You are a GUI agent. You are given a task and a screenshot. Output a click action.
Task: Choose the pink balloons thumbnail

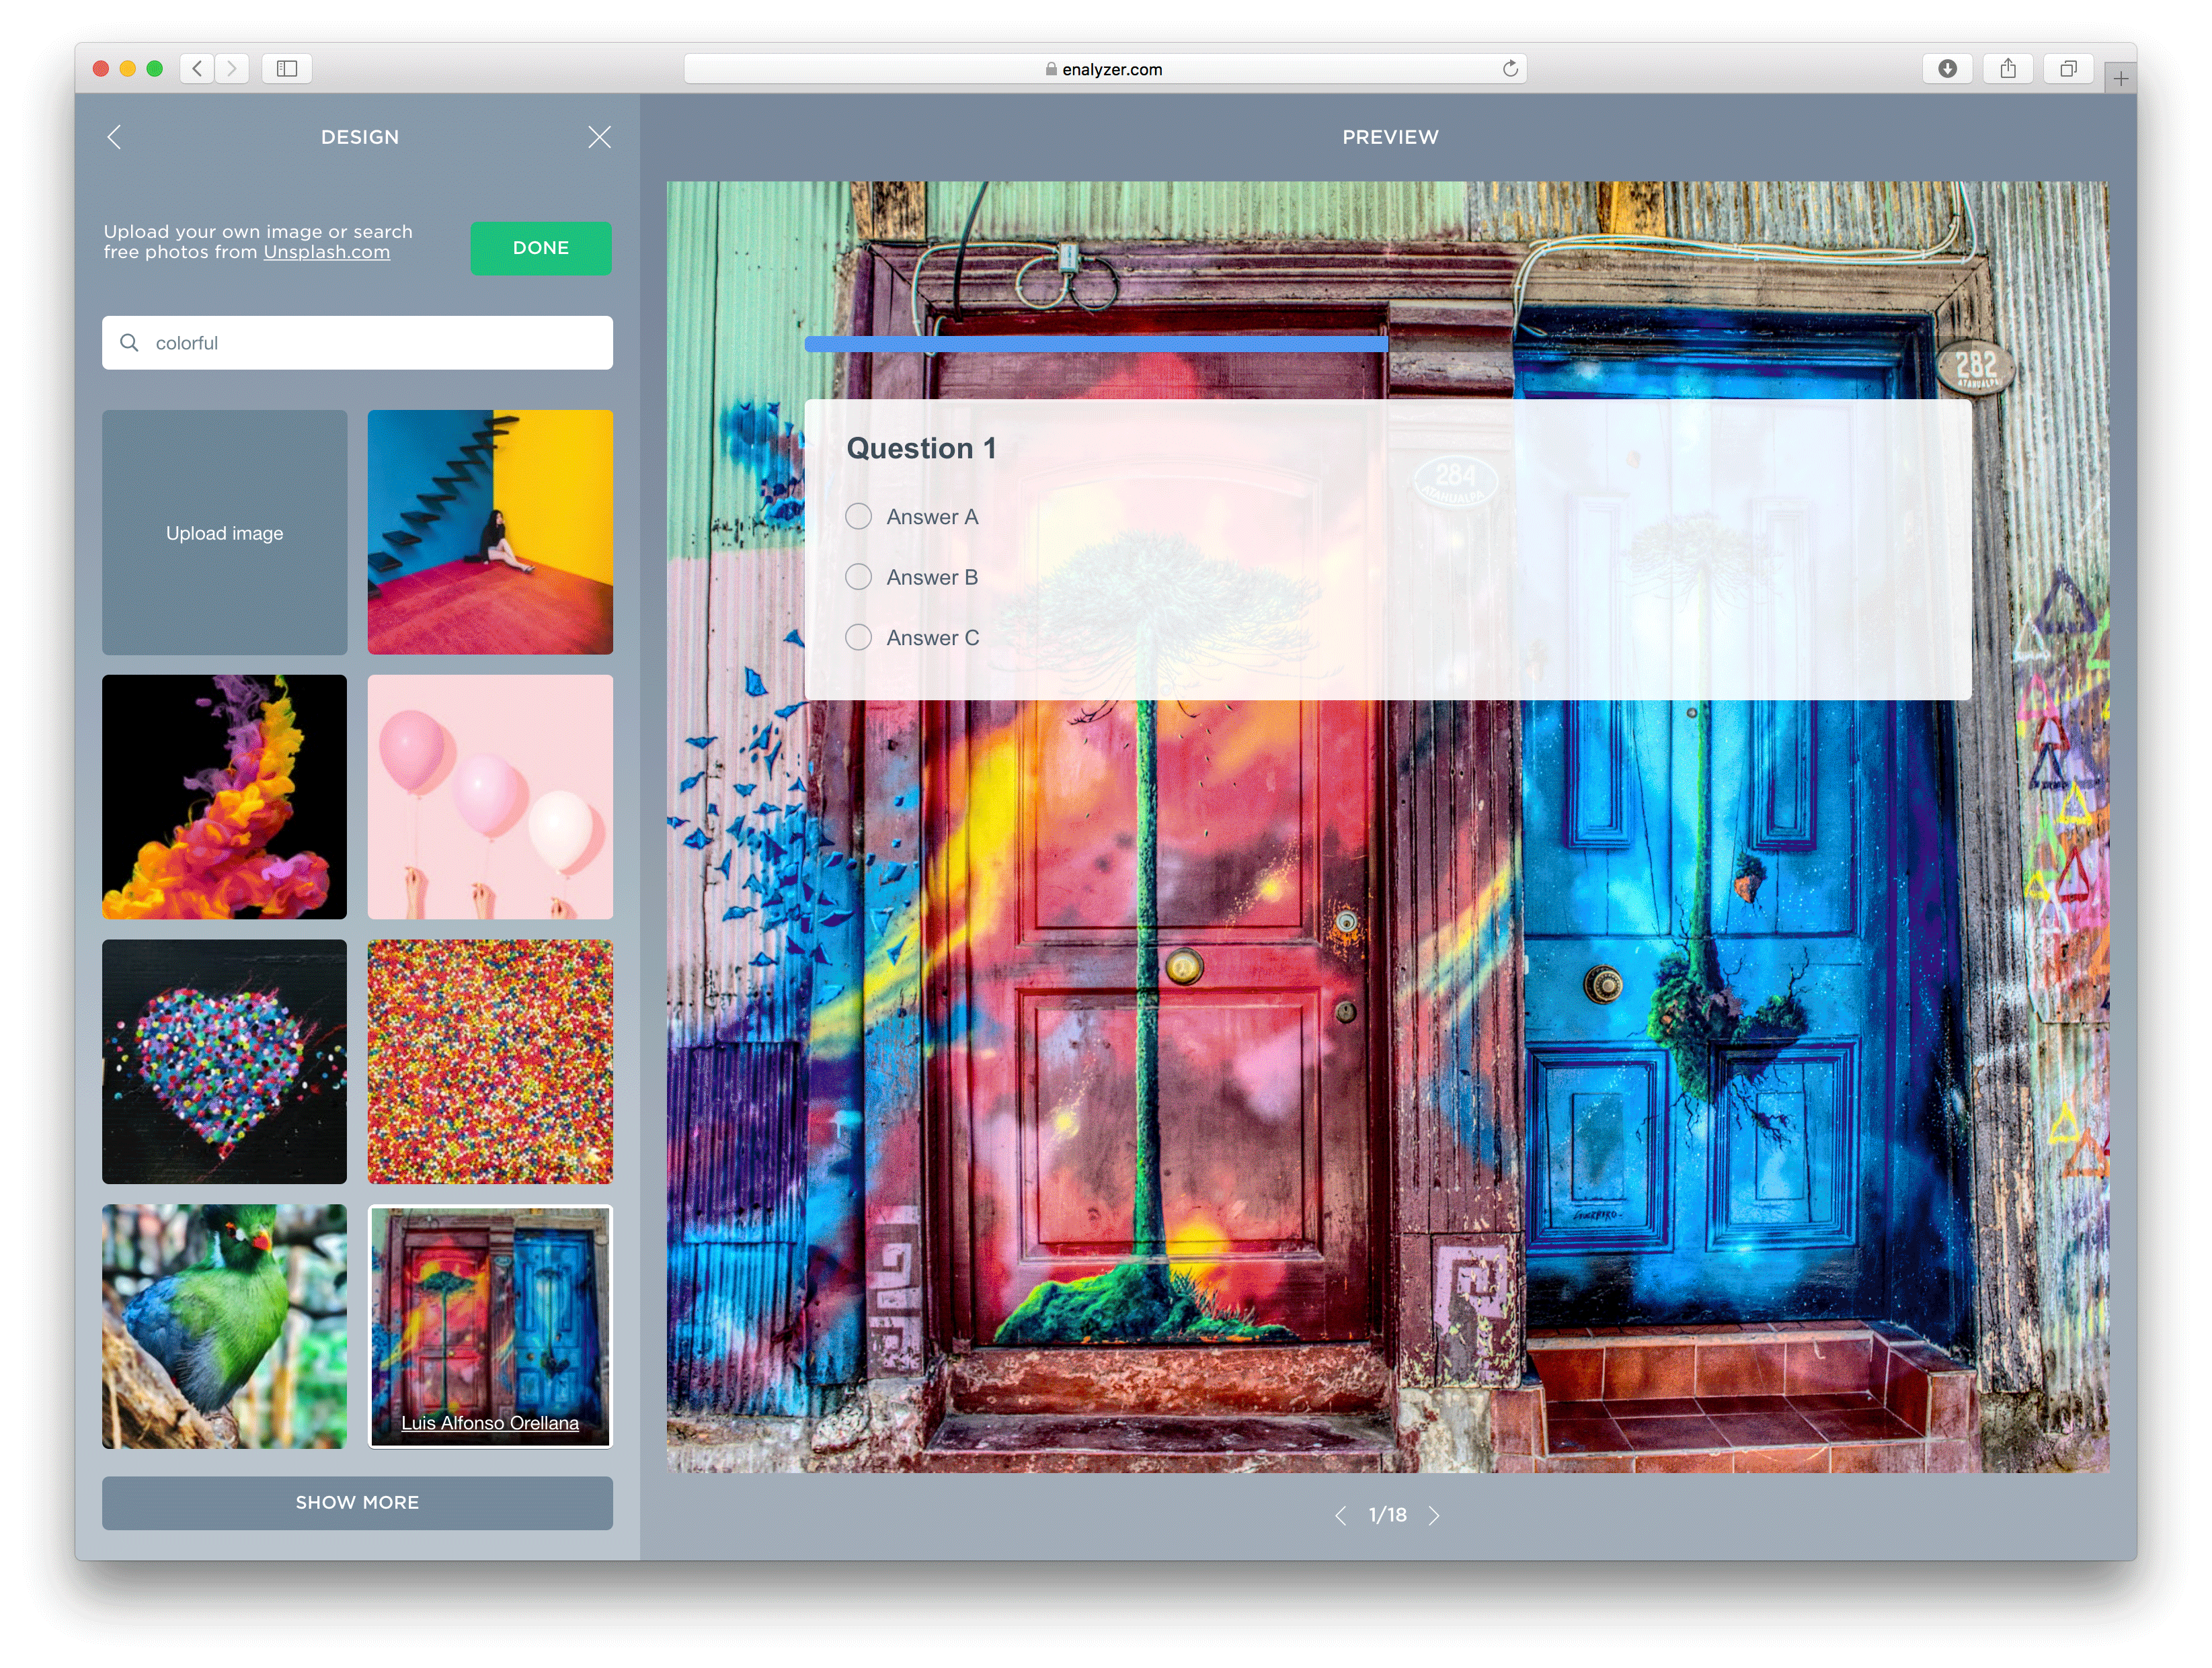click(x=490, y=796)
